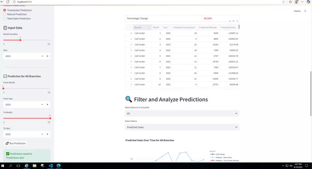Search within the predictions table
The height and width of the screenshot is (169, 312).
coord(233,21)
